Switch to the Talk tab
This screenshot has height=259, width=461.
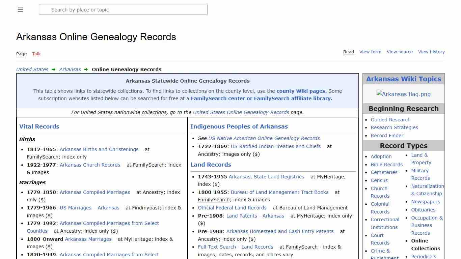click(36, 54)
